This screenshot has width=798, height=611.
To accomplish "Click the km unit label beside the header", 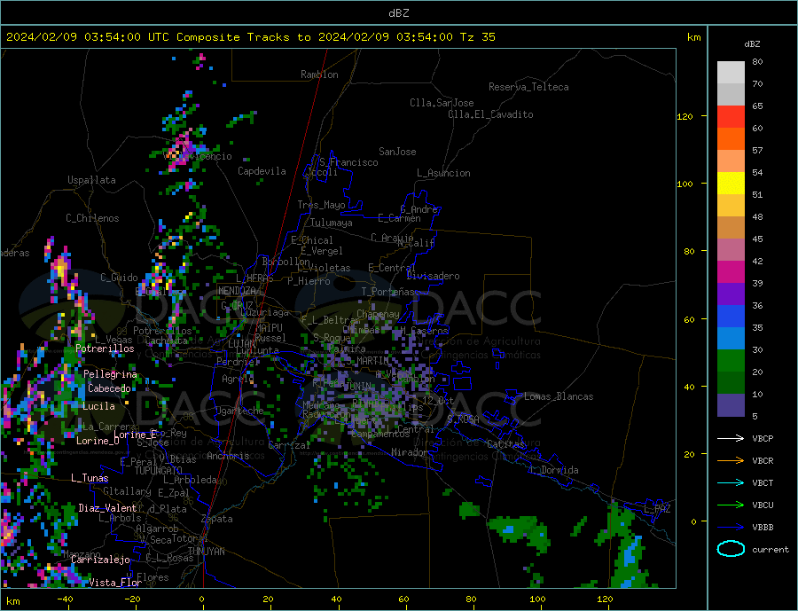I will (693, 37).
